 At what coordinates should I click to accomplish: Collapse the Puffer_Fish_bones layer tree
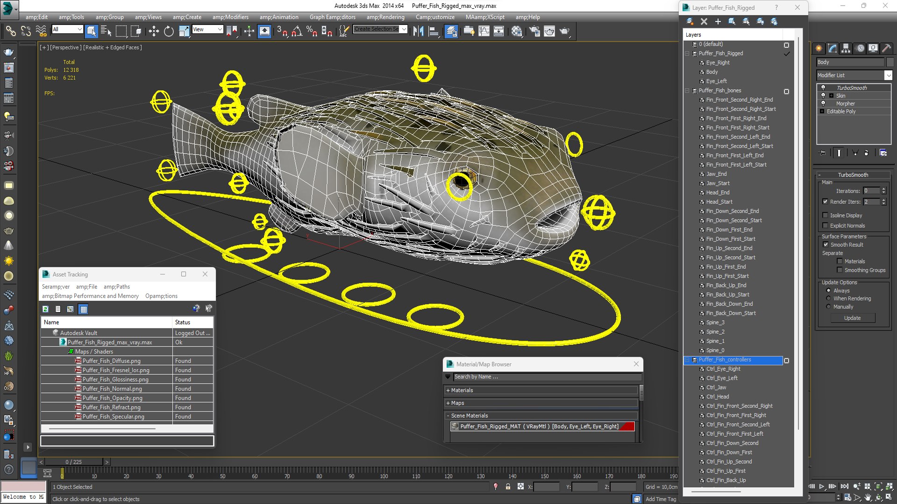click(687, 91)
